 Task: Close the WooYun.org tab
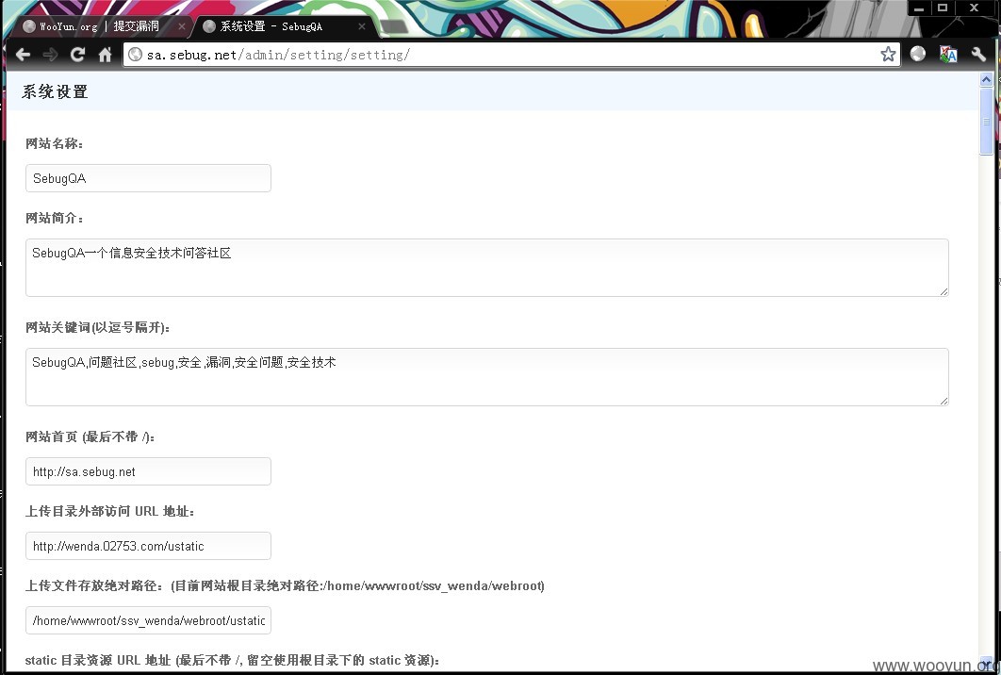pyautogui.click(x=182, y=26)
